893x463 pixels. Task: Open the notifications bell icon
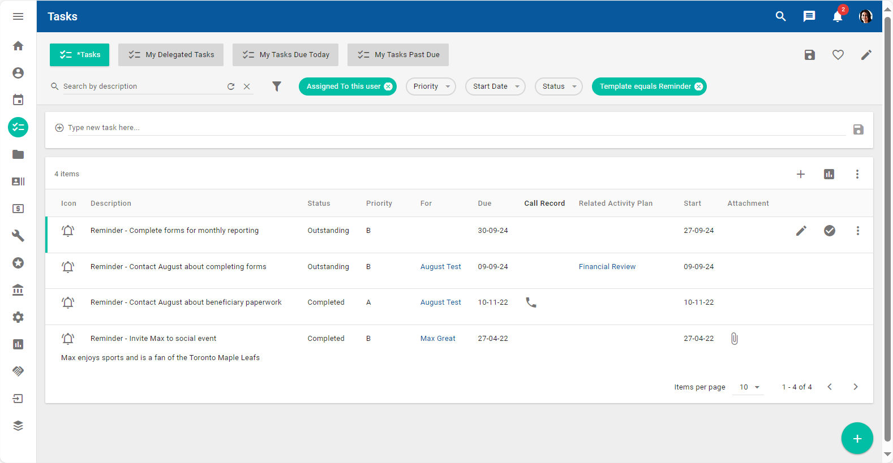838,16
